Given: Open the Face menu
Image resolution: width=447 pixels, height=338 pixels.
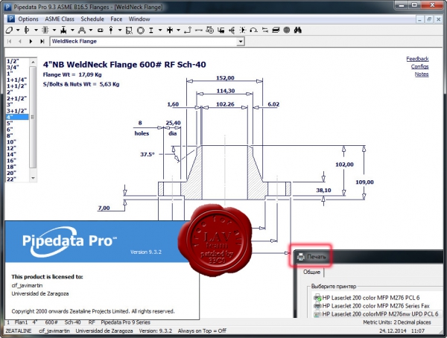Looking at the screenshot, I should point(116,19).
